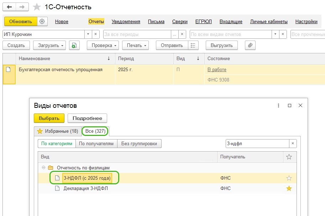Image resolution: width=325 pixels, height=216 pixels.
Task: Switch grouping to По категориям
Action: click(x=57, y=144)
